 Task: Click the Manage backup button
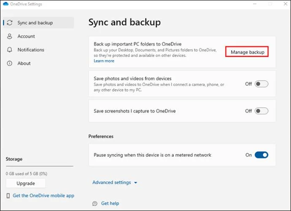coord(247,52)
